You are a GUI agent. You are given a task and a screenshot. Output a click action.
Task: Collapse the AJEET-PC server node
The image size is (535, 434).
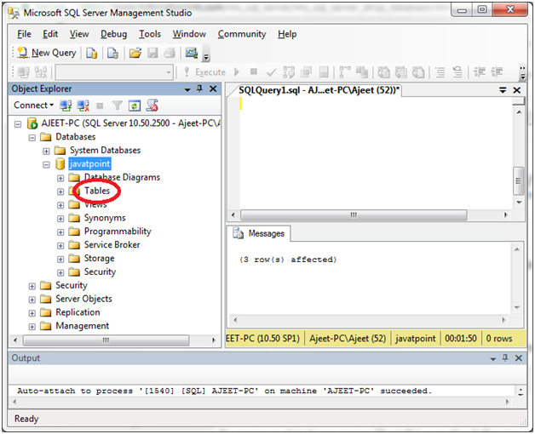(18, 124)
